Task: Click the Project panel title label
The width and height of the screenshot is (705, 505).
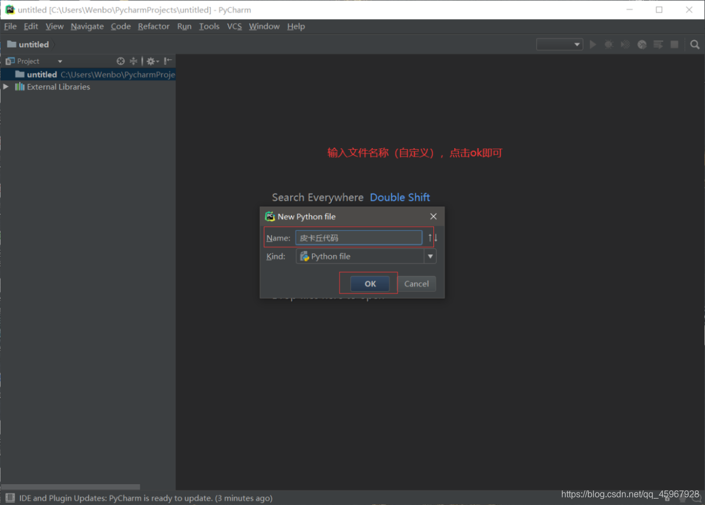Action: (28, 61)
